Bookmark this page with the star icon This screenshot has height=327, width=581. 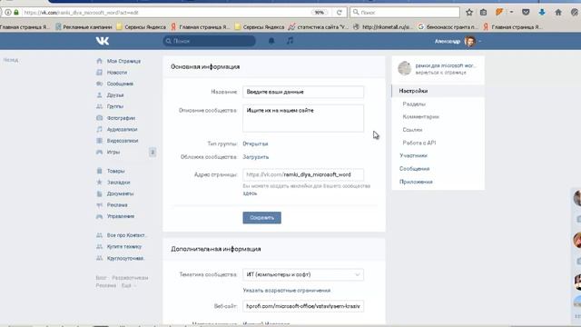[469, 12]
